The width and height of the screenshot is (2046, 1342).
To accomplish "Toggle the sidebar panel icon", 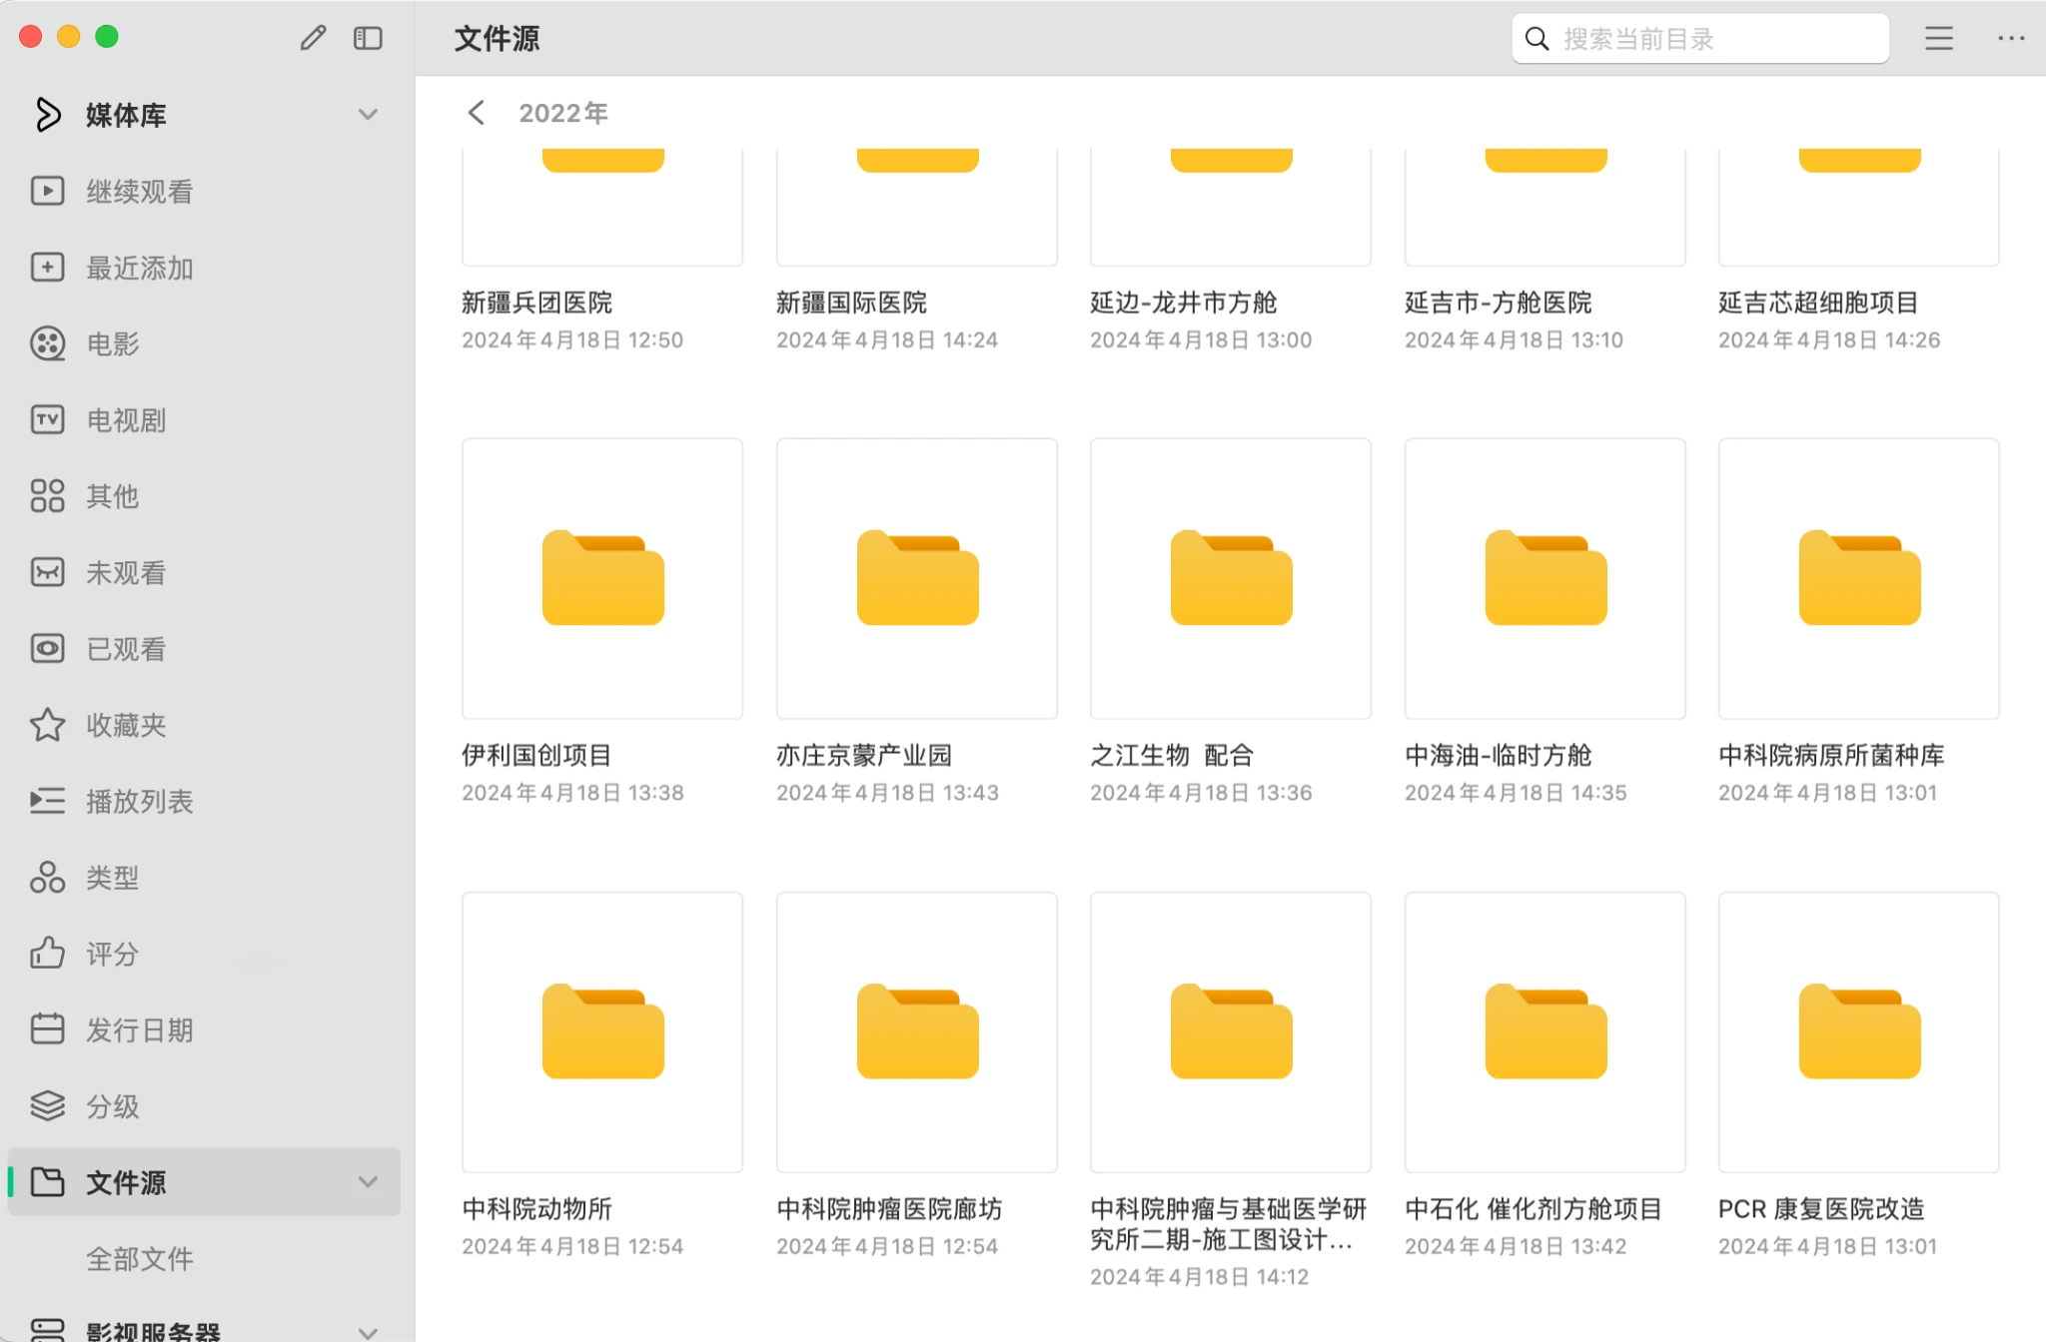I will pos(368,38).
